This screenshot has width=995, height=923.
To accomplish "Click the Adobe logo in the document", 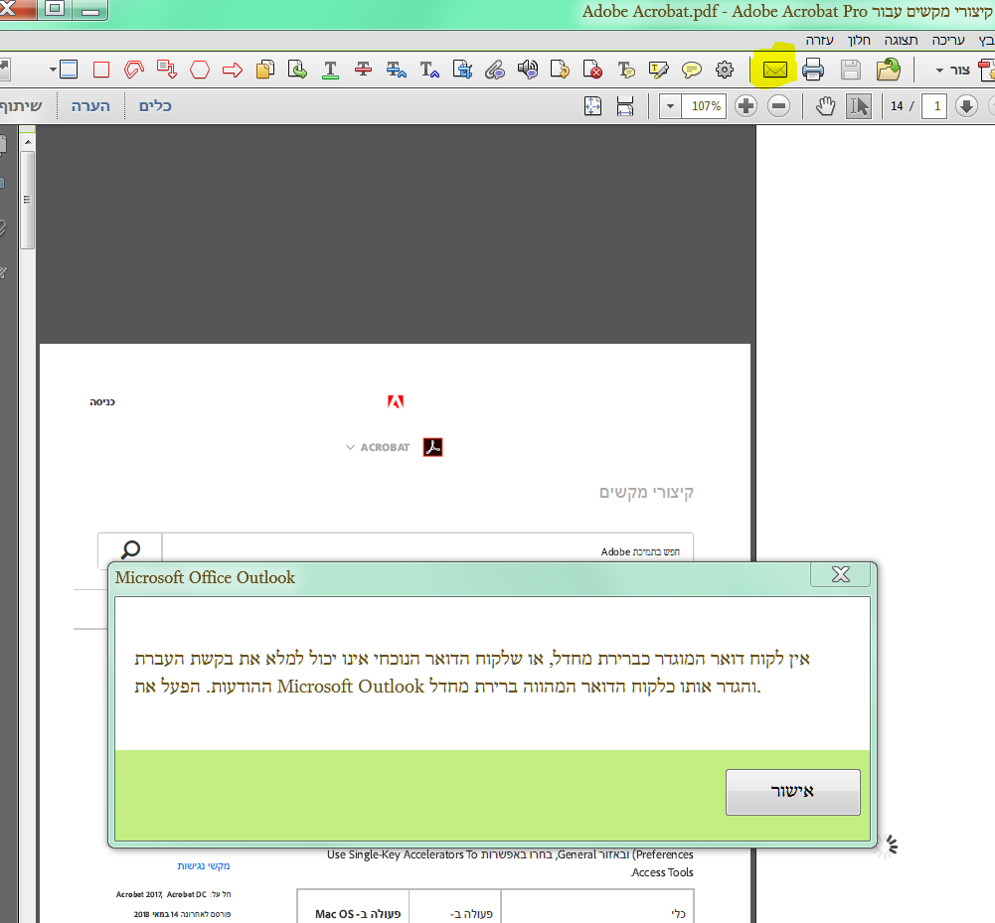I will click(x=396, y=401).
